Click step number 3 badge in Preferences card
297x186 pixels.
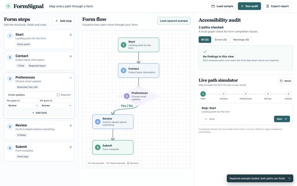point(10,79)
